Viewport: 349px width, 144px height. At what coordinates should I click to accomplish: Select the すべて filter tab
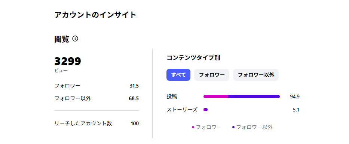pos(178,75)
